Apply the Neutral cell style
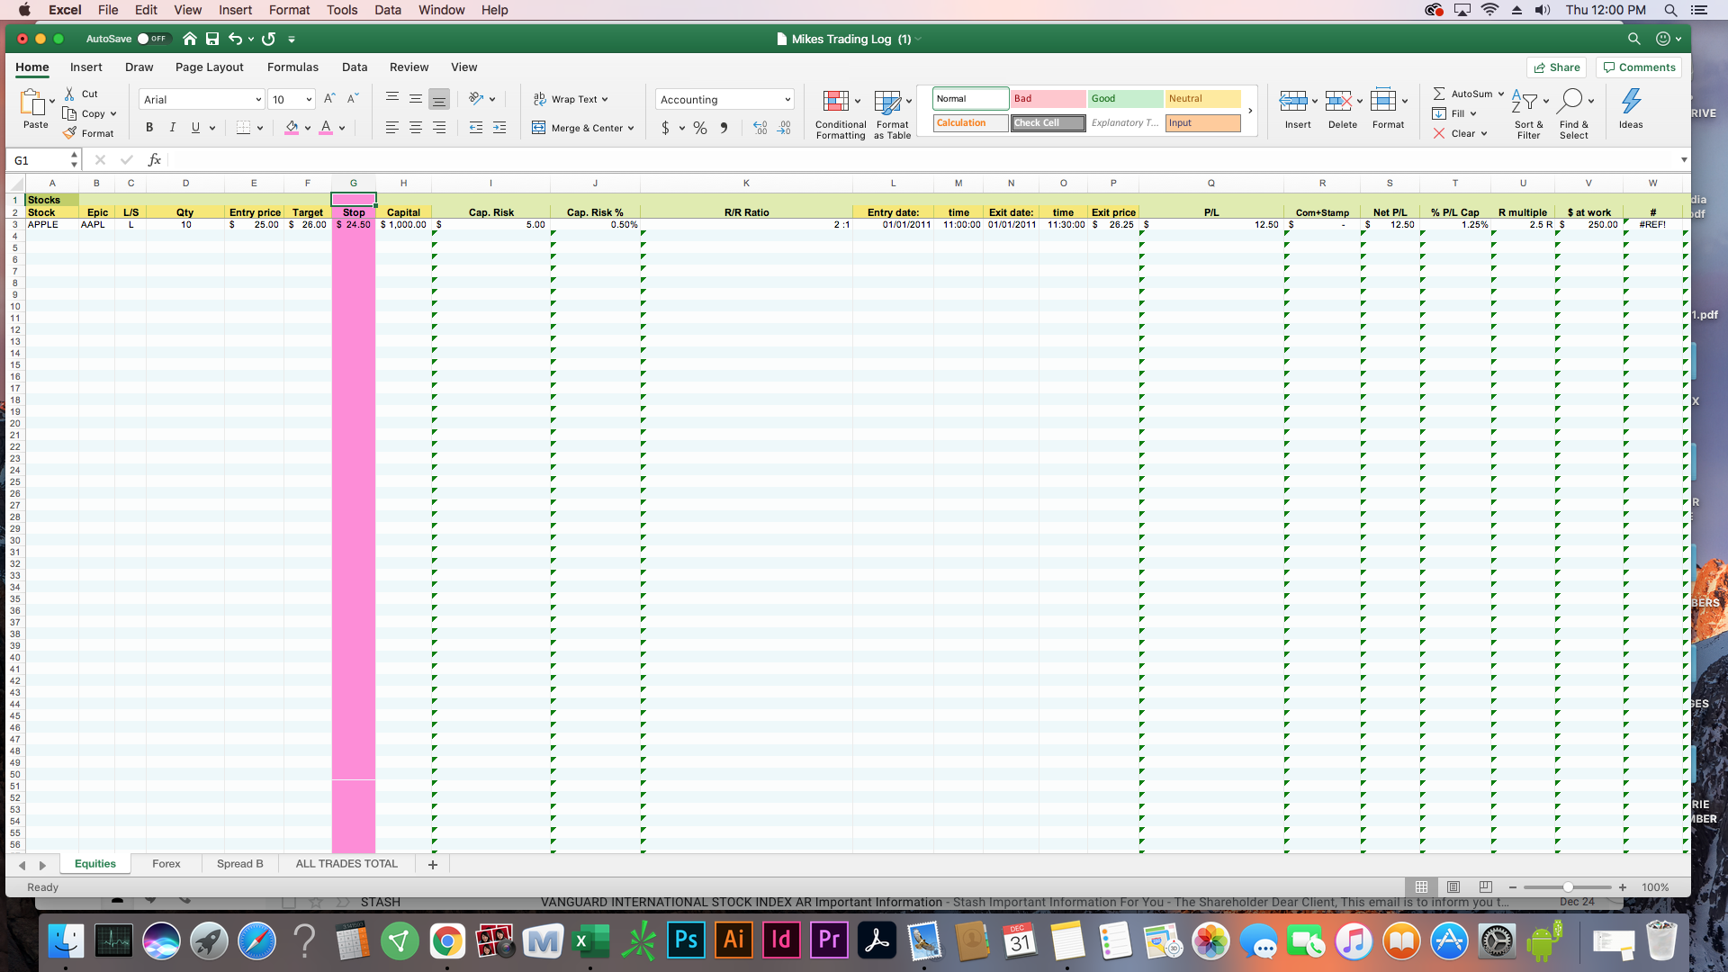Screen dimensions: 1728x972 [1203, 99]
